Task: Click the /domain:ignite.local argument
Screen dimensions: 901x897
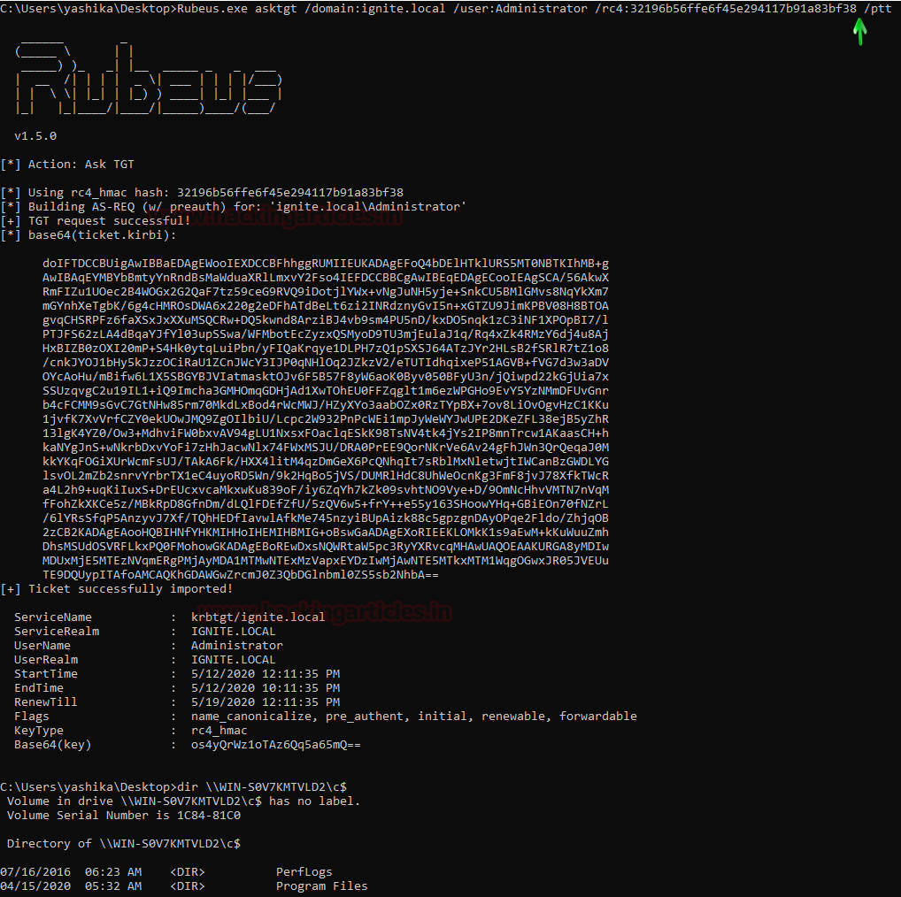Action: tap(374, 9)
